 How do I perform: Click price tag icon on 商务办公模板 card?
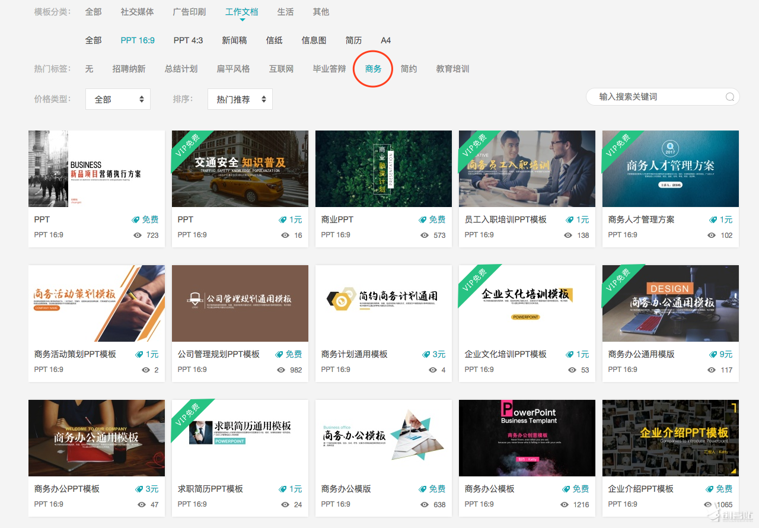click(566, 489)
